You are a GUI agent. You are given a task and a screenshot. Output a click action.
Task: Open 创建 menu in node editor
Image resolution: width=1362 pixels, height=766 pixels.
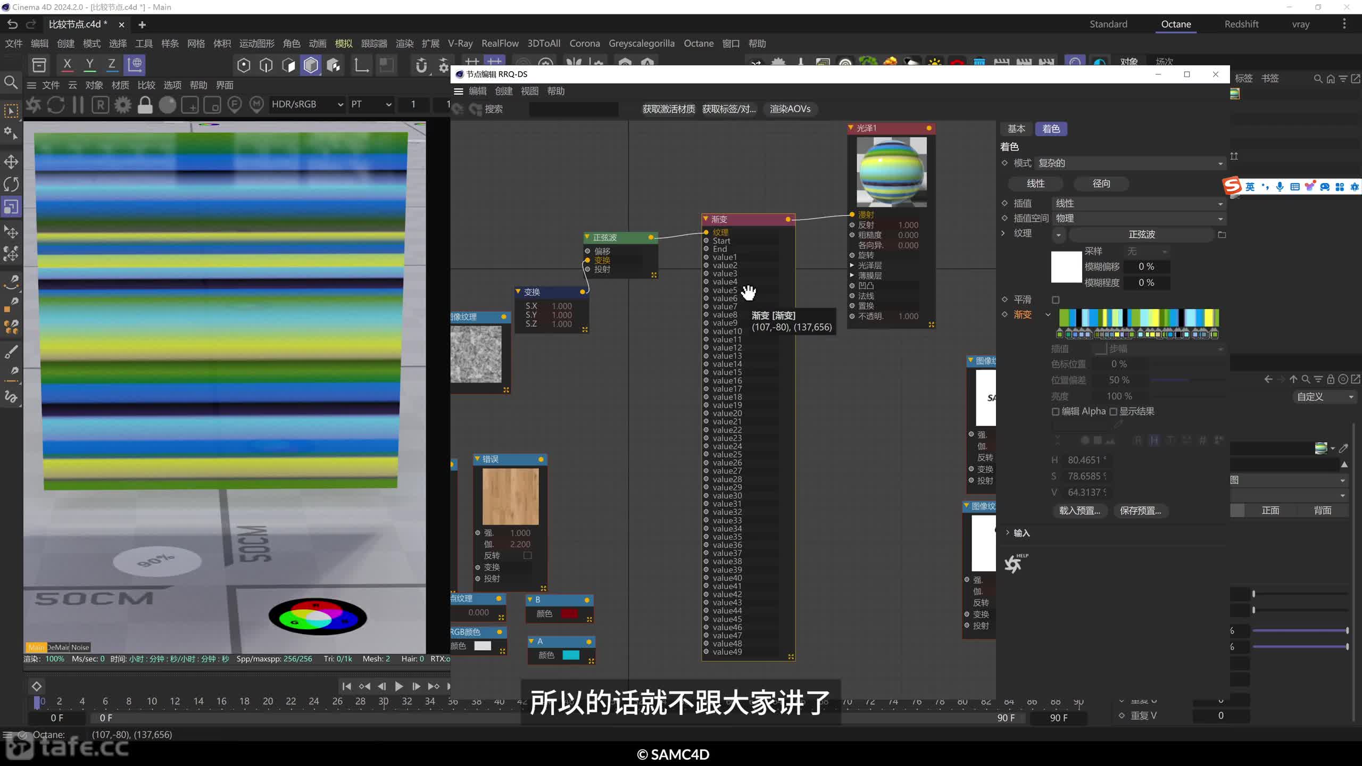pyautogui.click(x=503, y=91)
